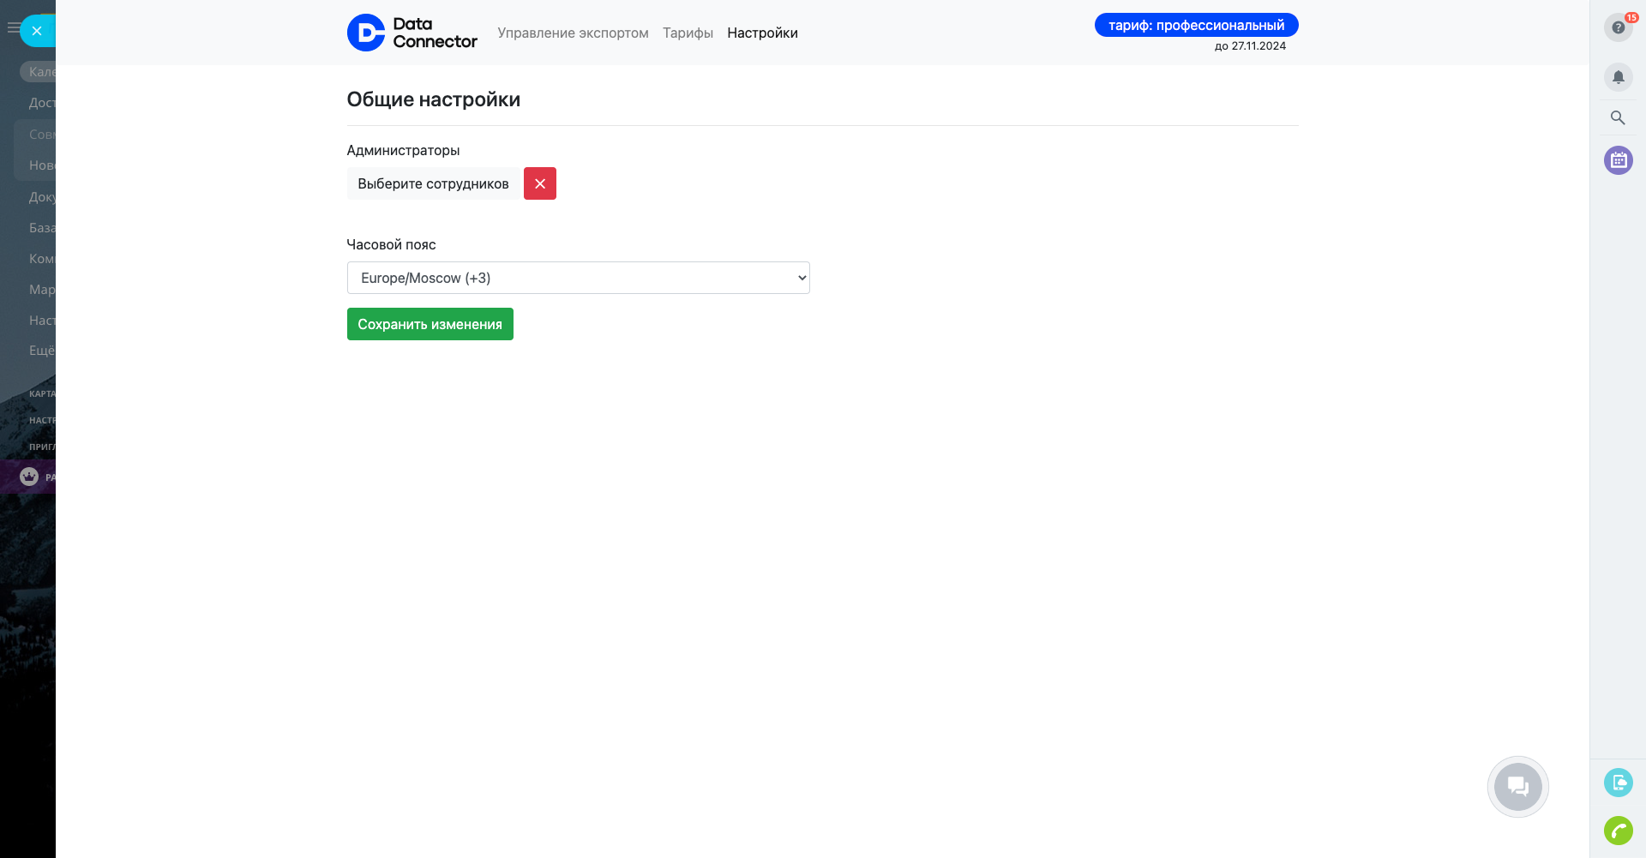Select the Настройки tab
This screenshot has width=1646, height=858.
tap(762, 33)
